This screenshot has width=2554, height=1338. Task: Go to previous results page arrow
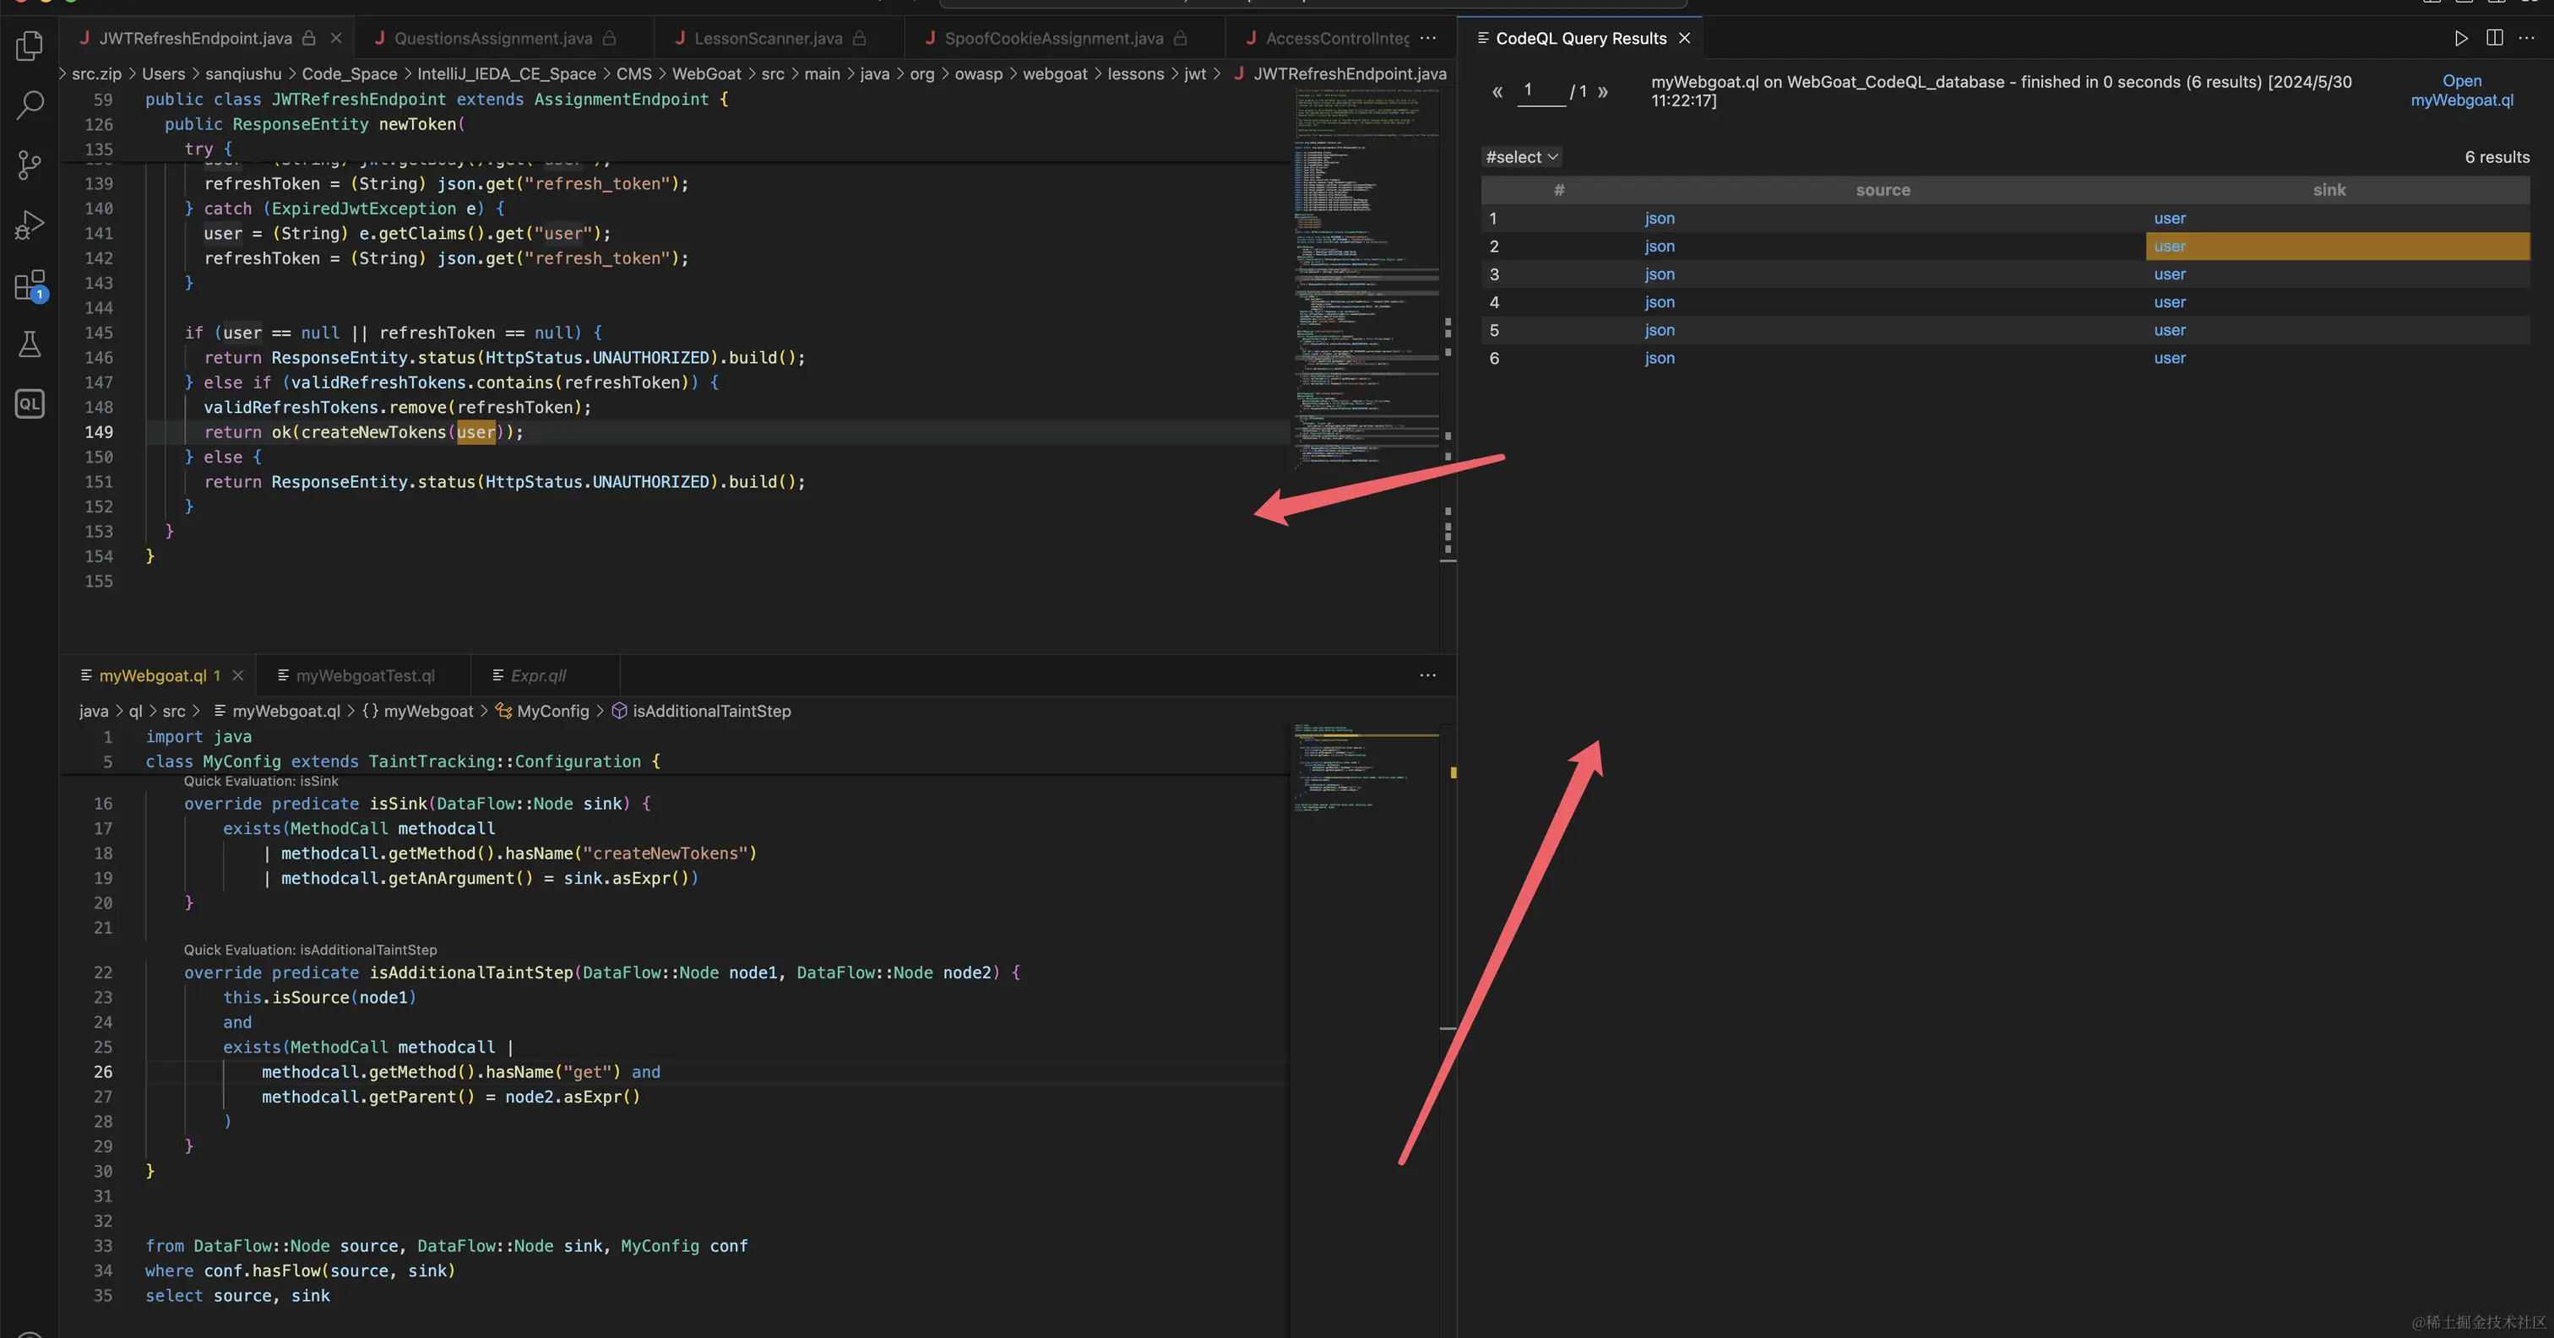pos(1497,91)
